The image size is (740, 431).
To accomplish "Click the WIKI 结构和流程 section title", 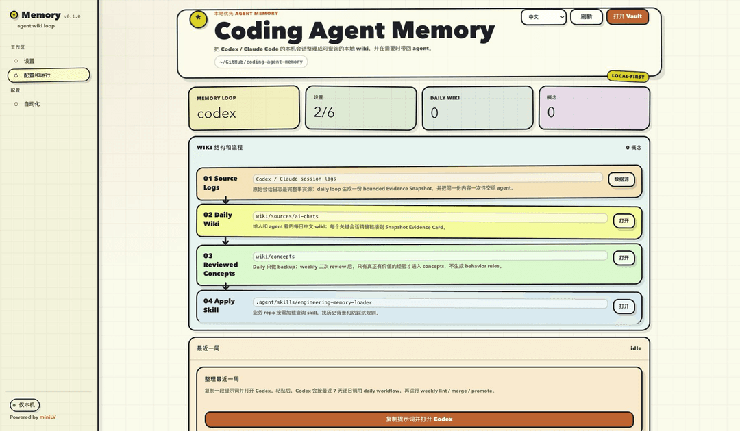I will 219,148.
